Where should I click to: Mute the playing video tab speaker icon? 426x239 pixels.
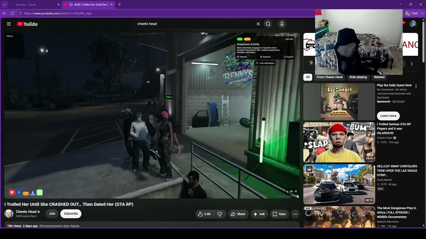pyautogui.click(x=71, y=5)
